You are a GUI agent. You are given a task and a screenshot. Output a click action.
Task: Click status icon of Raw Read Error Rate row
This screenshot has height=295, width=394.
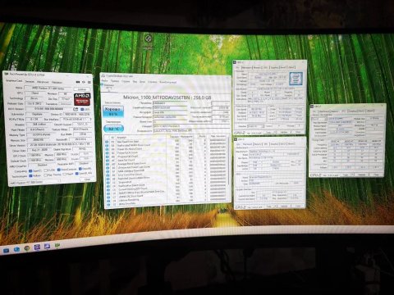[x=108, y=142]
